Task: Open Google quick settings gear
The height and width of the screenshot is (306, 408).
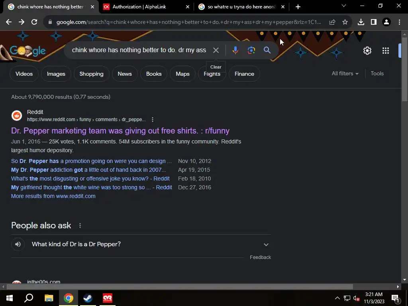Action: click(367, 51)
